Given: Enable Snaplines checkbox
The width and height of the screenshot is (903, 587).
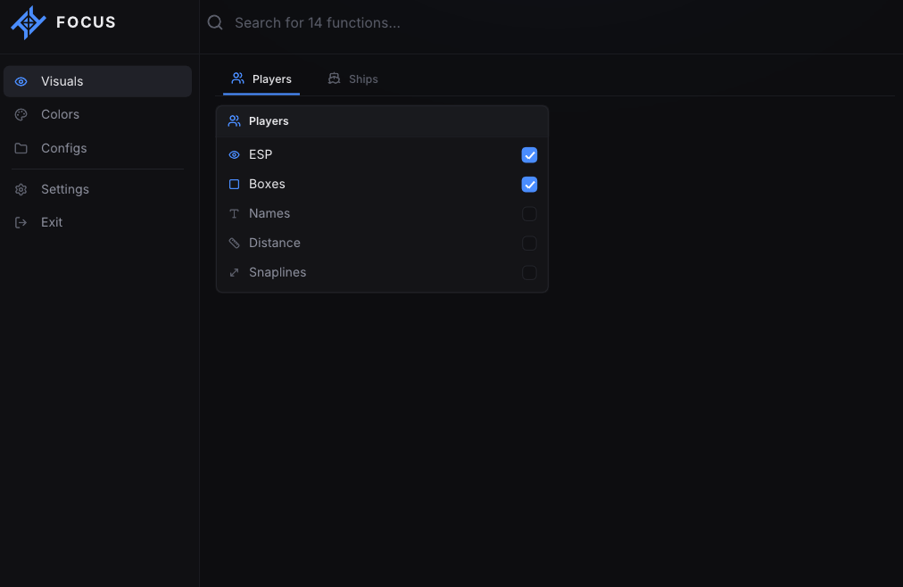Looking at the screenshot, I should coord(529,272).
